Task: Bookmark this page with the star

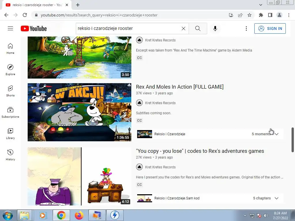Action: pos(249,15)
